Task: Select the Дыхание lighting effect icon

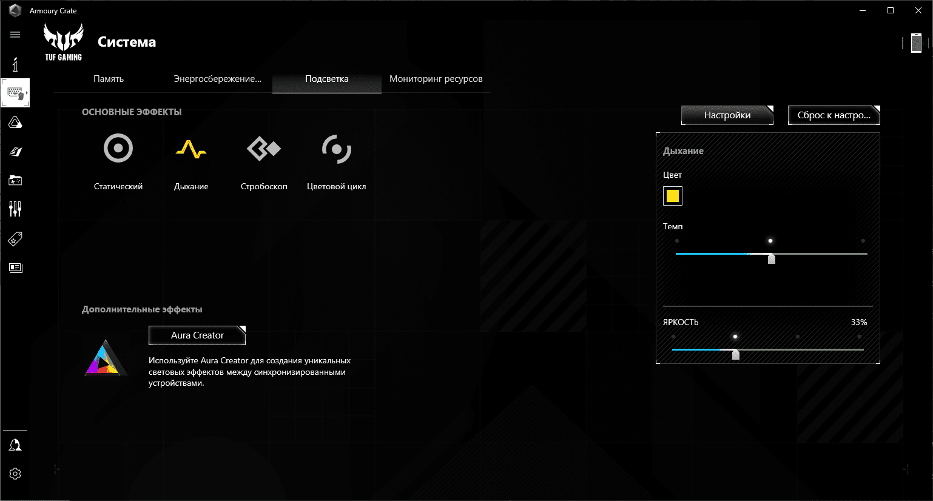Action: (191, 149)
